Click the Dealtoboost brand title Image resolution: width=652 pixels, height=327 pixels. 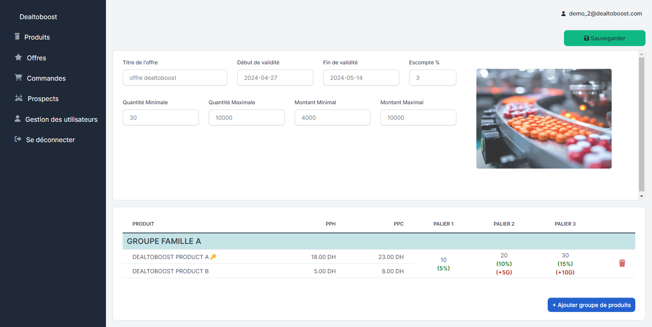tap(38, 17)
